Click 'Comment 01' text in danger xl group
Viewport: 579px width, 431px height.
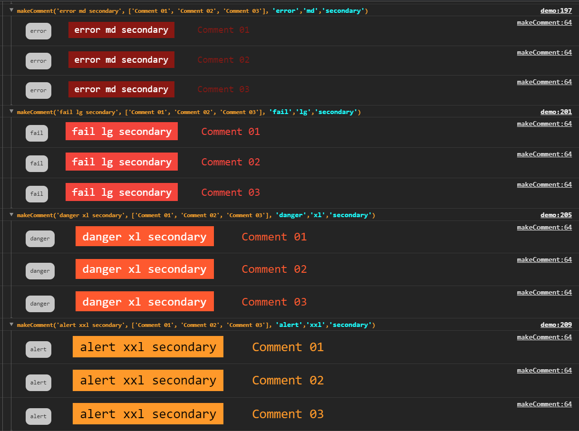click(274, 237)
